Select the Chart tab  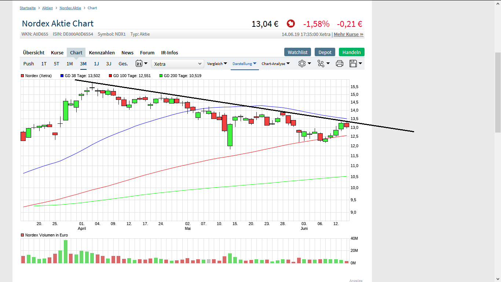click(x=76, y=53)
